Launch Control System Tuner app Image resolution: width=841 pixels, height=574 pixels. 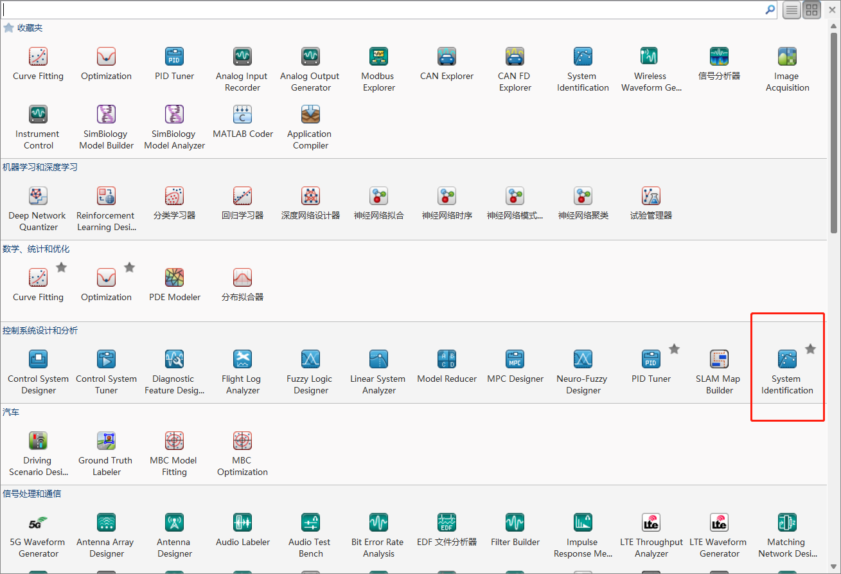107,373
